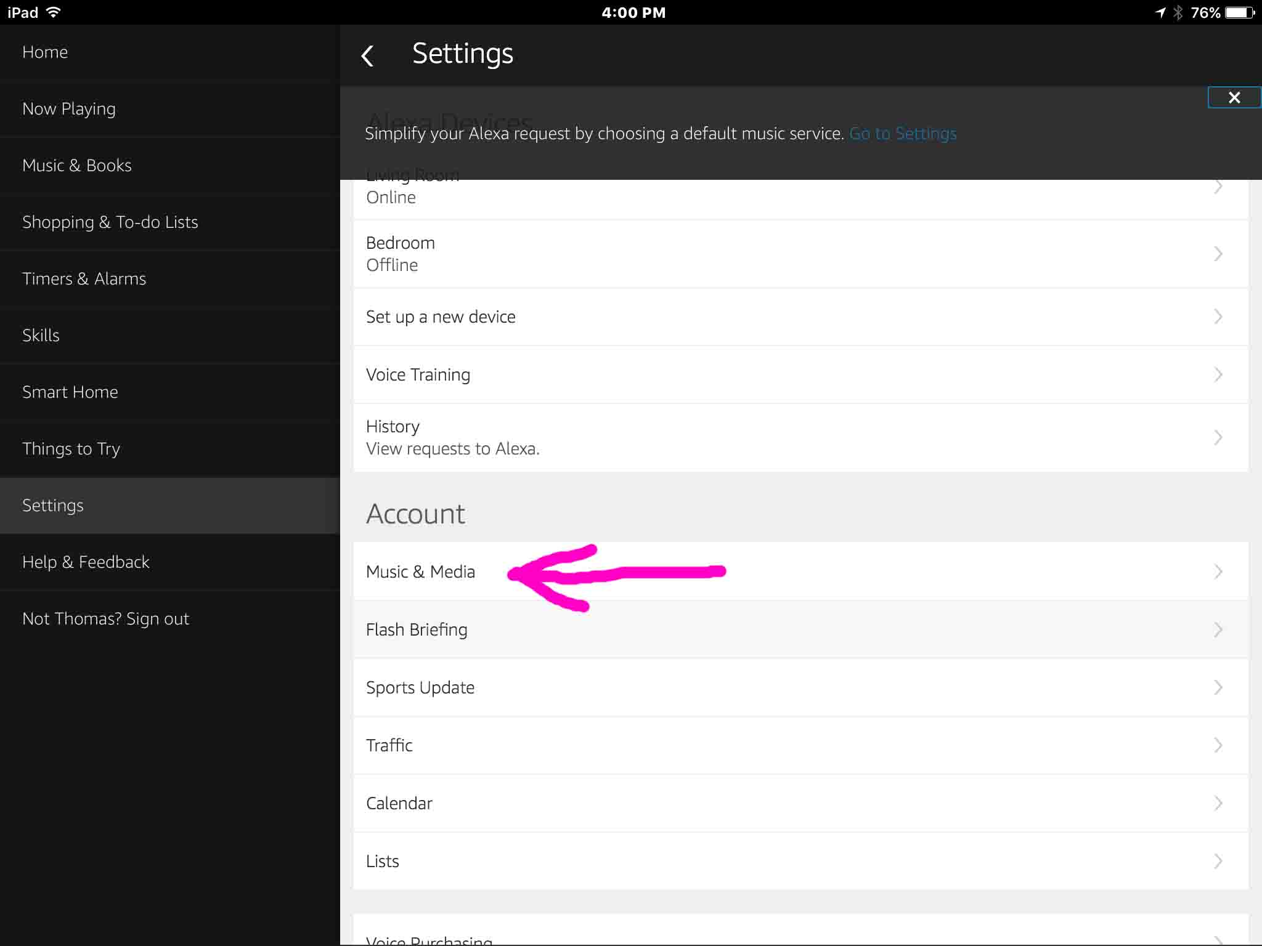
Task: Tap the battery indicator icon
Action: click(x=1240, y=12)
